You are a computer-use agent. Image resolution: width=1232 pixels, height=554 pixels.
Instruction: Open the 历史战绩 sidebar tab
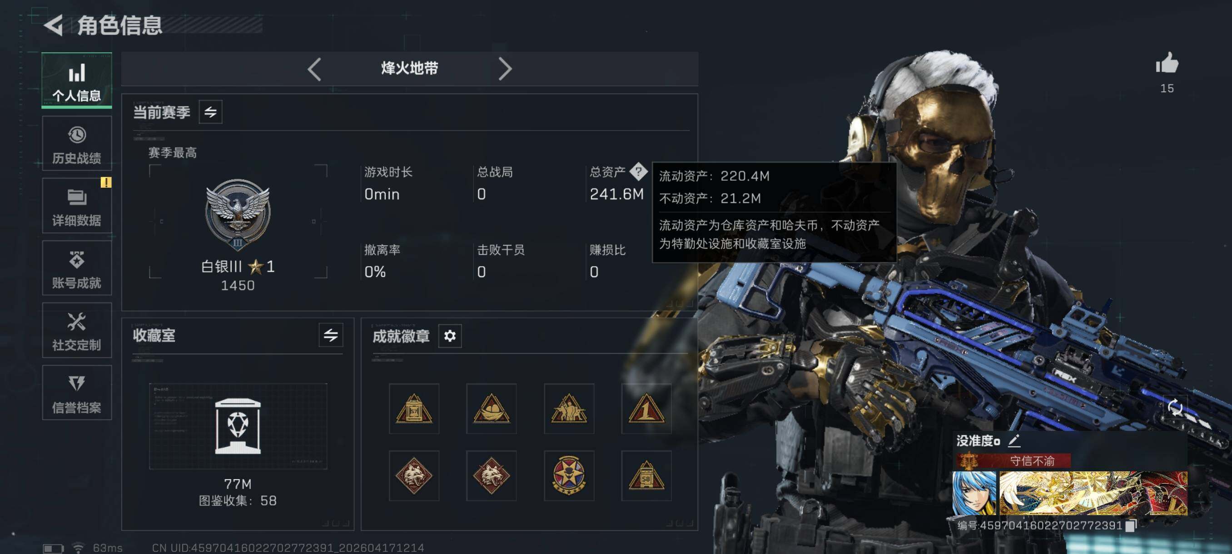[76, 143]
